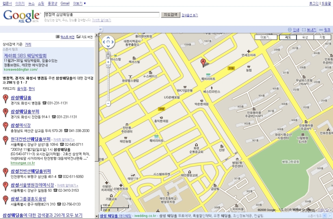Click the IBK기업은행 bank icon
This screenshot has height=219, width=333.
[185, 87]
